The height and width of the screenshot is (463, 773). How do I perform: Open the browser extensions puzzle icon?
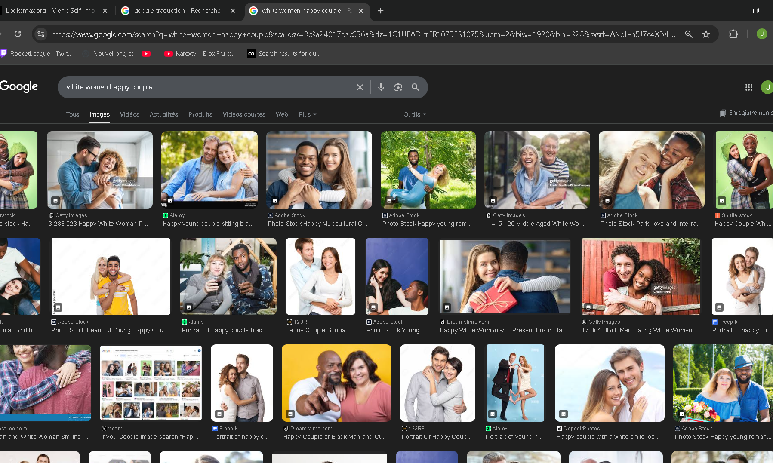click(x=733, y=34)
